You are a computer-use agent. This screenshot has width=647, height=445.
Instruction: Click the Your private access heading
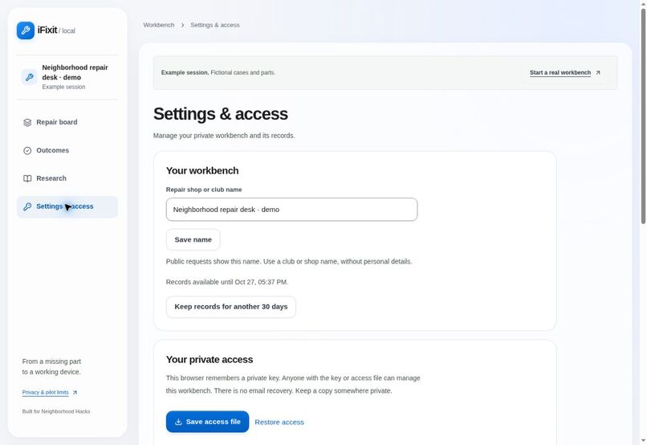coord(210,360)
